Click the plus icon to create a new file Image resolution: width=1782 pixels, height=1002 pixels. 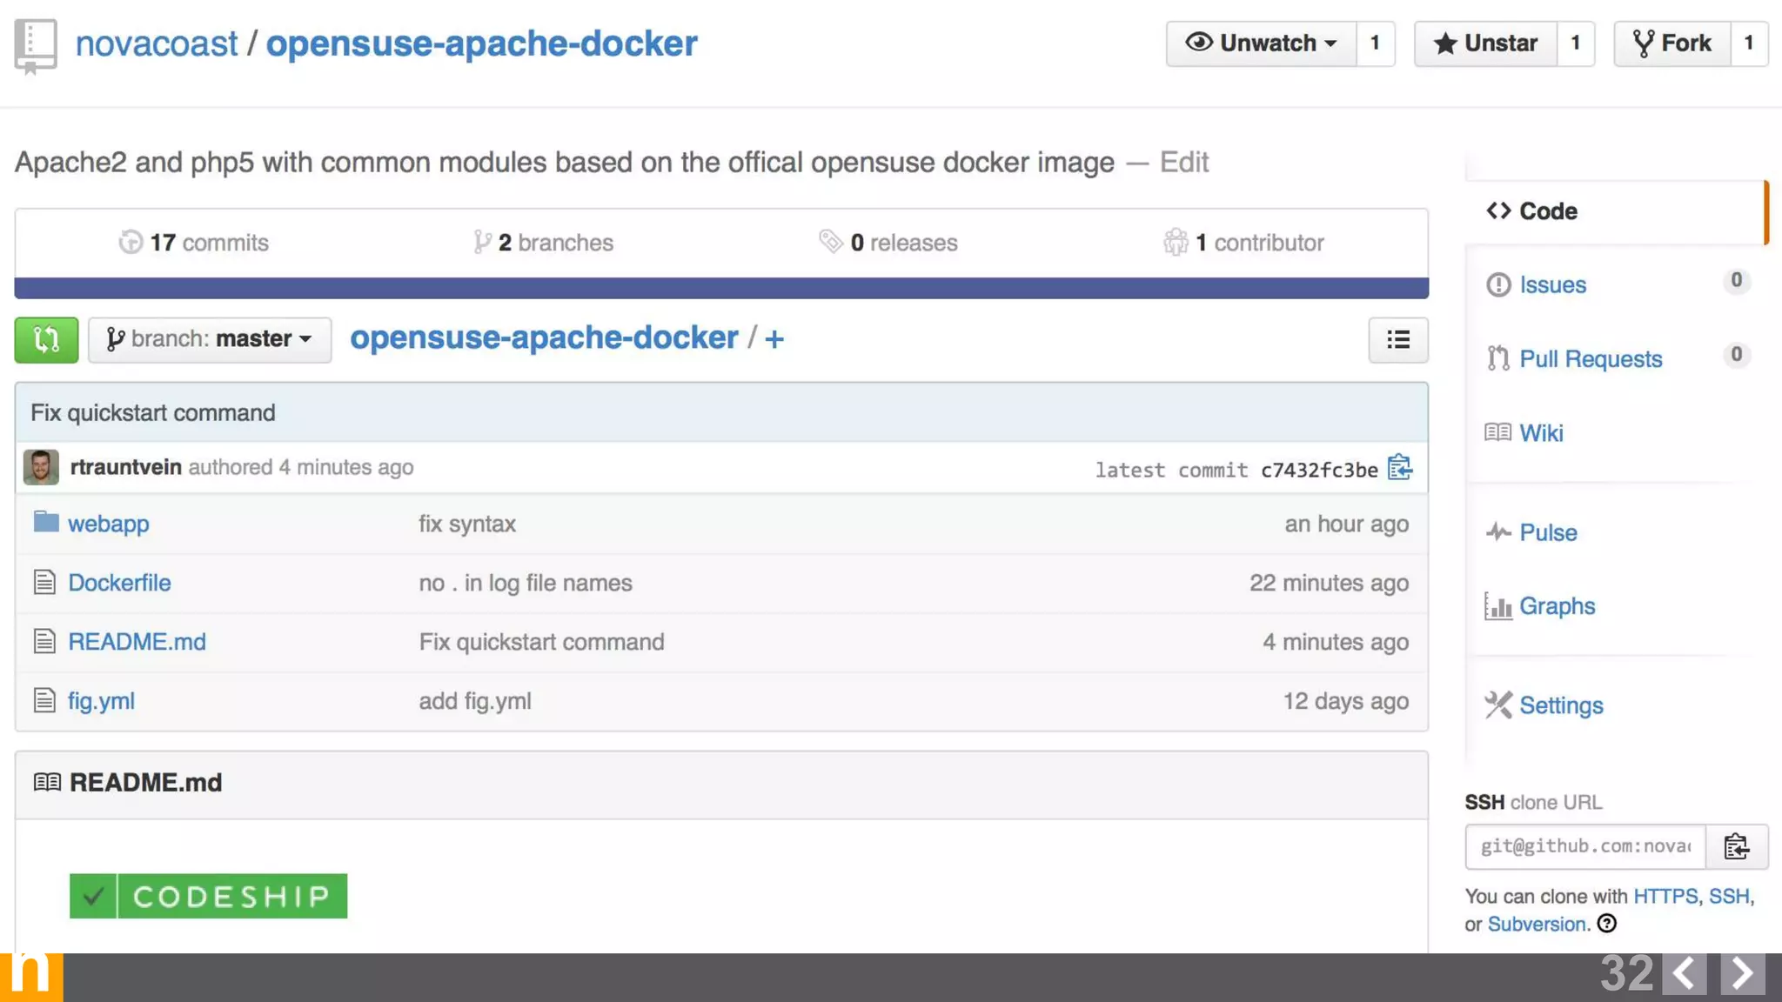coord(774,339)
